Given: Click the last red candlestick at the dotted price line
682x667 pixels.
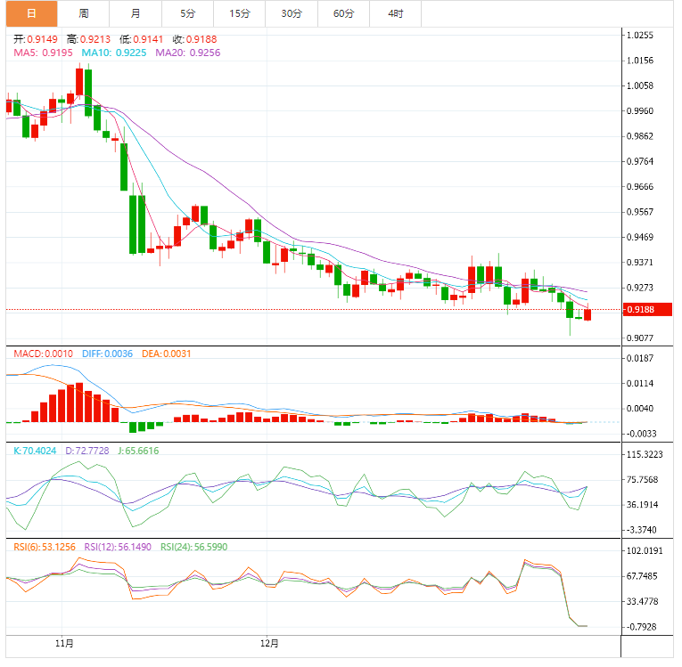Looking at the screenshot, I should 588,314.
